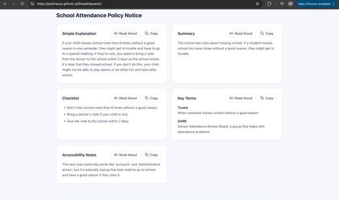Screen dimensions: 339x200
Task: Reload the page with refresh icon
Action: coord(22,4)
